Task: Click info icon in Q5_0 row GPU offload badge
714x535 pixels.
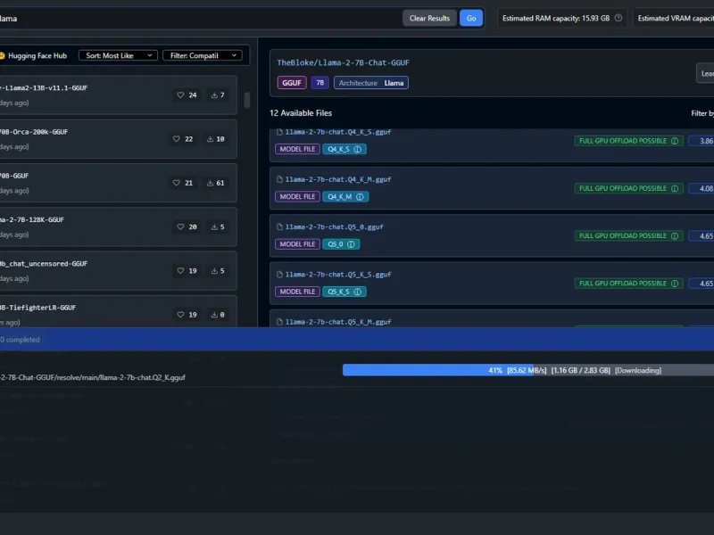Action: coord(675,235)
